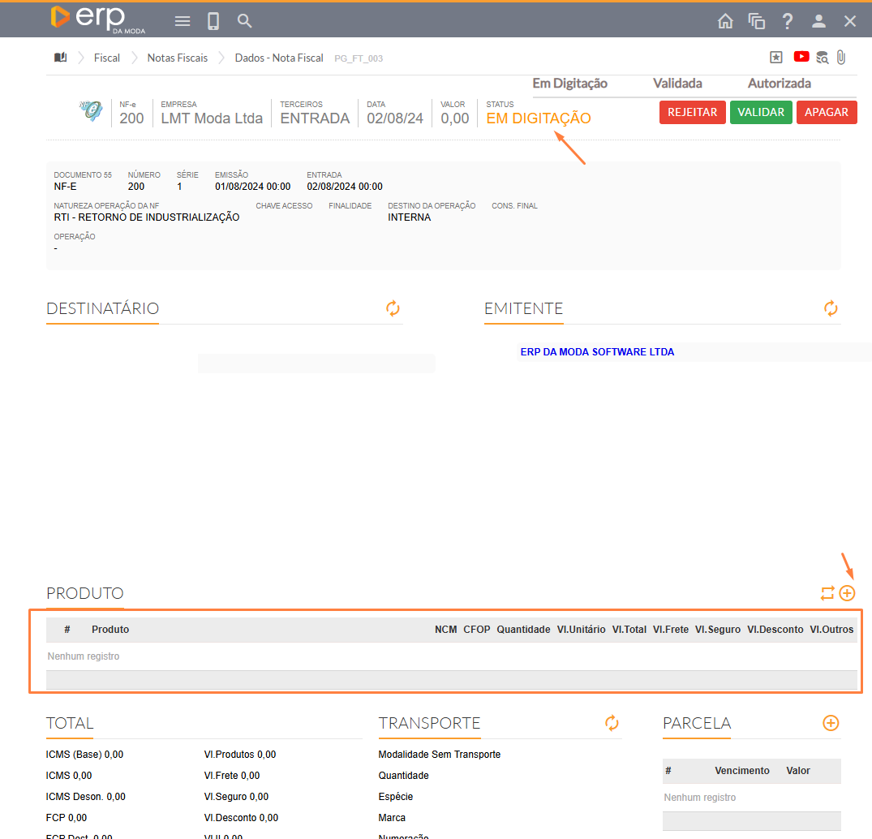The image size is (872, 839).
Task: Open search with magnifier icon
Action: (244, 21)
